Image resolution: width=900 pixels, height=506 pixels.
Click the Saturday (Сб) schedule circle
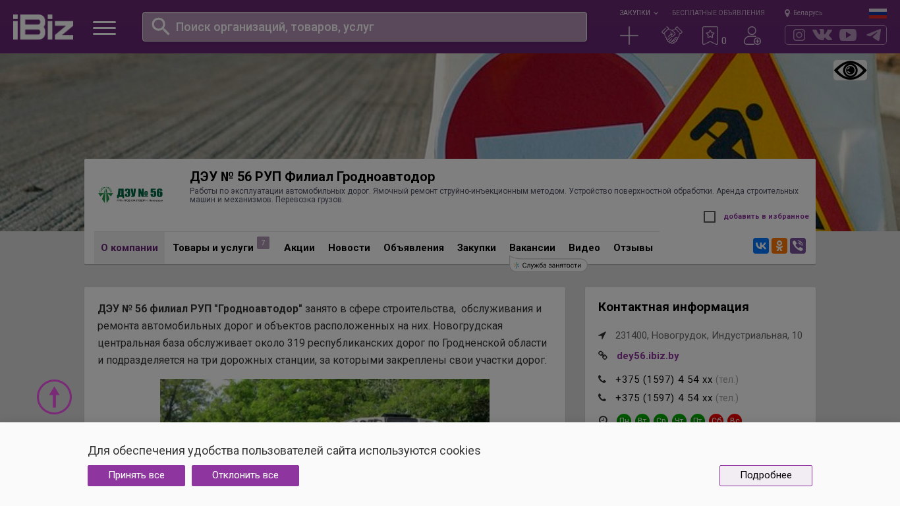pyautogui.click(x=716, y=419)
